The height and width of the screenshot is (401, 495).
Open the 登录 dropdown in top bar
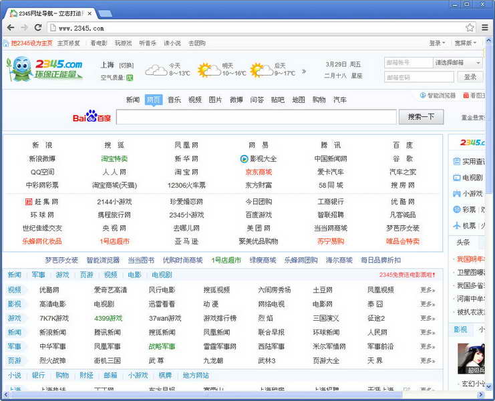click(x=437, y=43)
